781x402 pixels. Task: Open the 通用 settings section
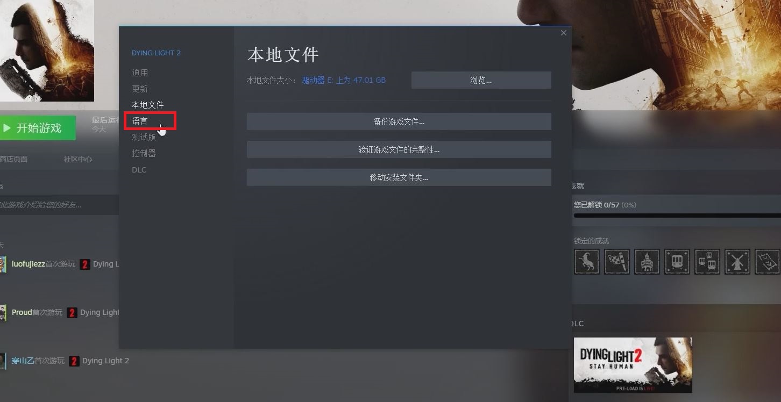tap(140, 73)
